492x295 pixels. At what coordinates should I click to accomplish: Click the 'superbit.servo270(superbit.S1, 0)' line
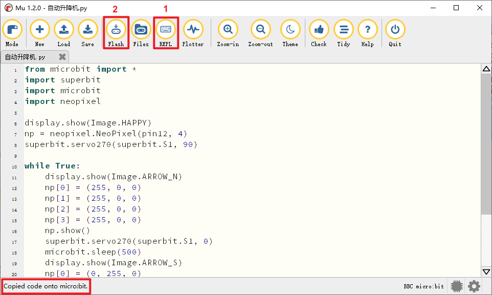click(x=129, y=241)
